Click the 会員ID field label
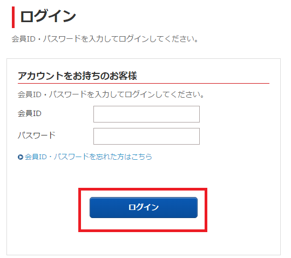The image size is (291, 258). (x=29, y=113)
